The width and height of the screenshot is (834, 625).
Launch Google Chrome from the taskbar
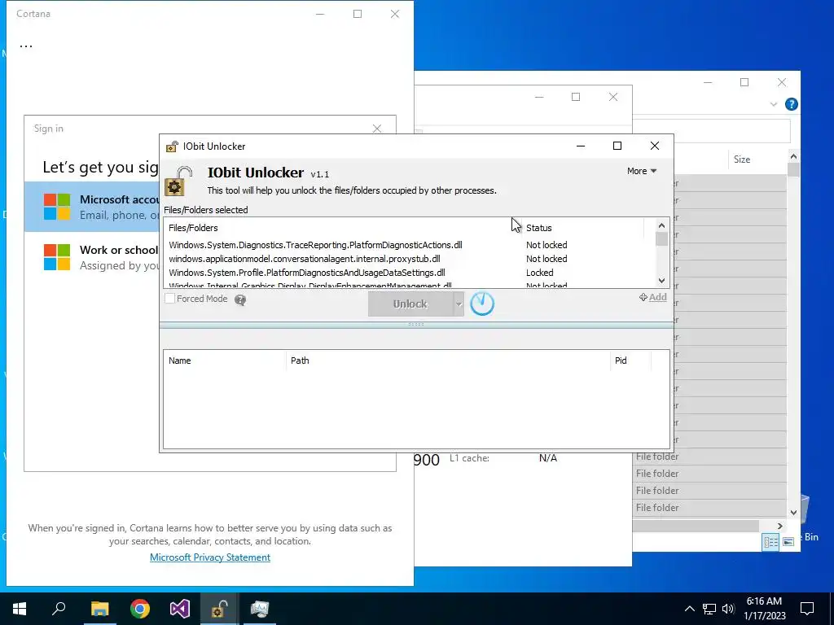pos(140,609)
